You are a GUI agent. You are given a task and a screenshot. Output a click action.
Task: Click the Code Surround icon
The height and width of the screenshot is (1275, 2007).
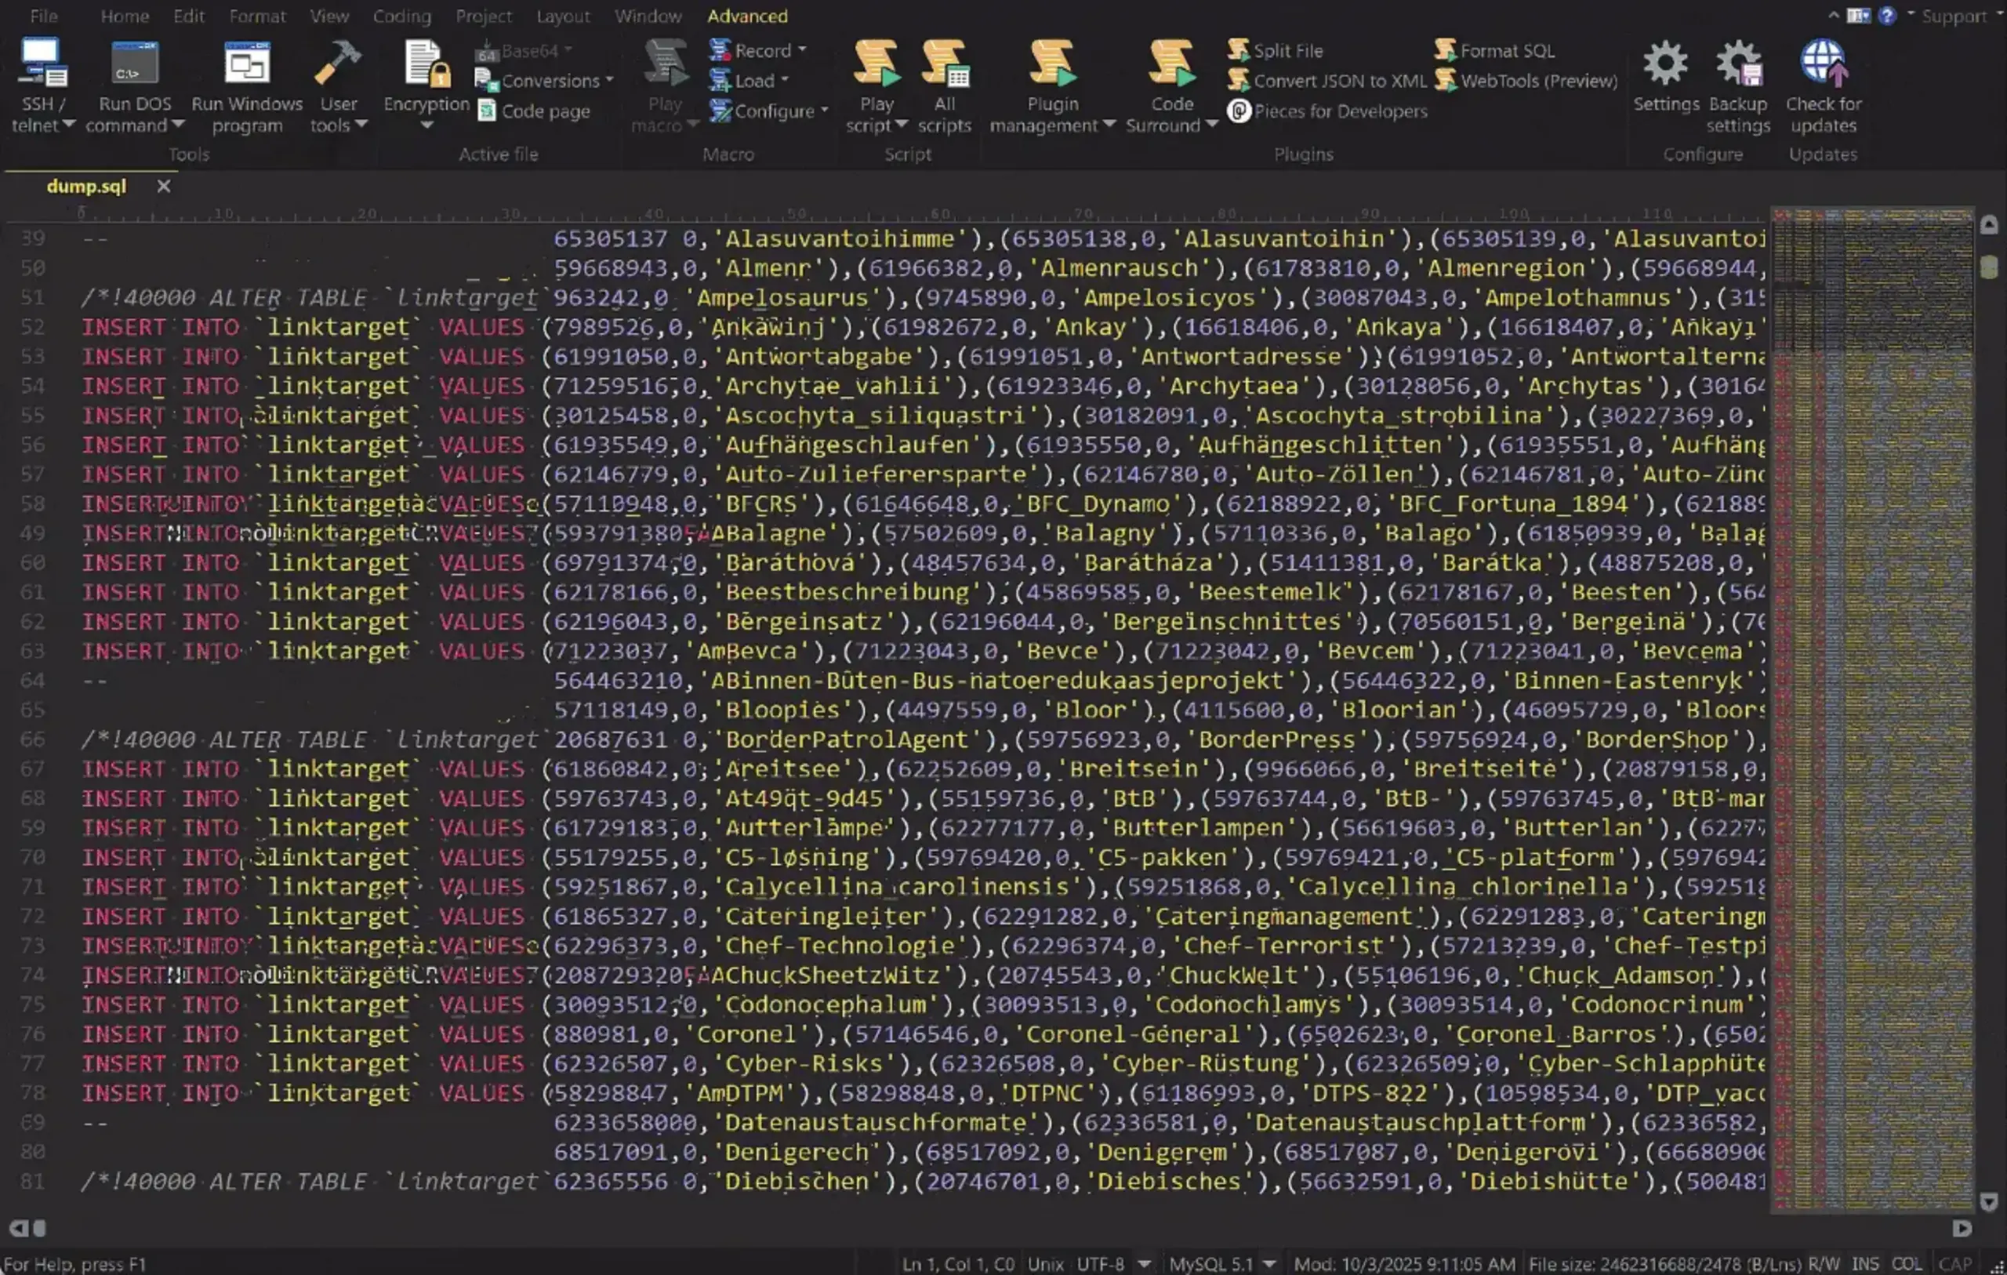[x=1172, y=64]
